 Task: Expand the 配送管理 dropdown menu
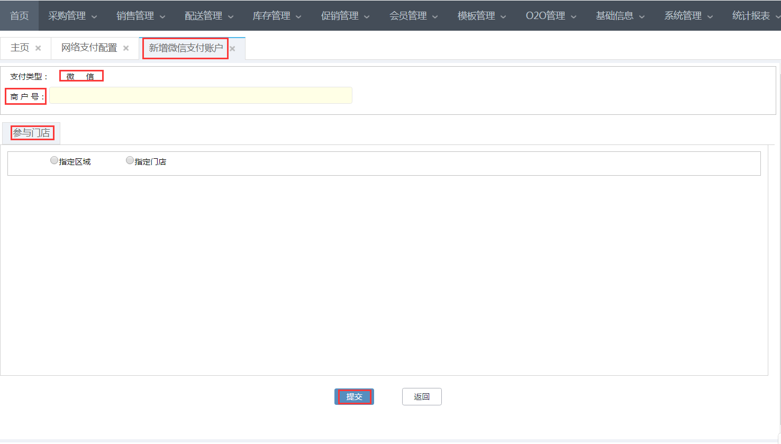click(209, 16)
